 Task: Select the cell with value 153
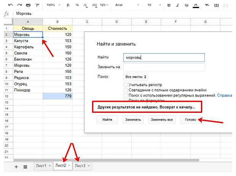[57, 84]
